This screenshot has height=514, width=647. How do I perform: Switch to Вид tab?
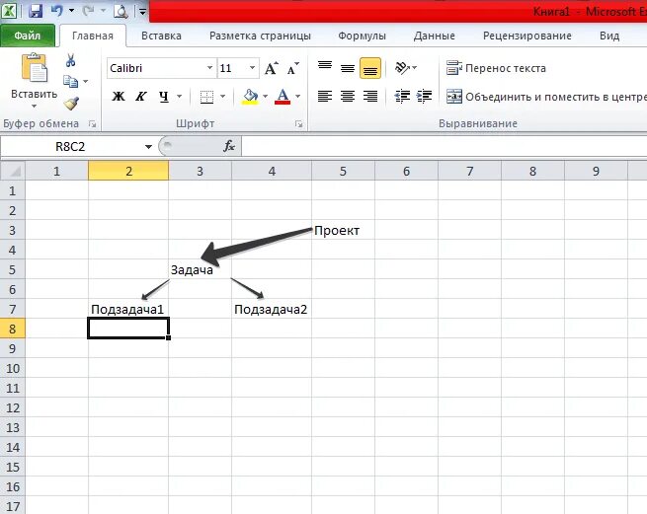tap(609, 36)
